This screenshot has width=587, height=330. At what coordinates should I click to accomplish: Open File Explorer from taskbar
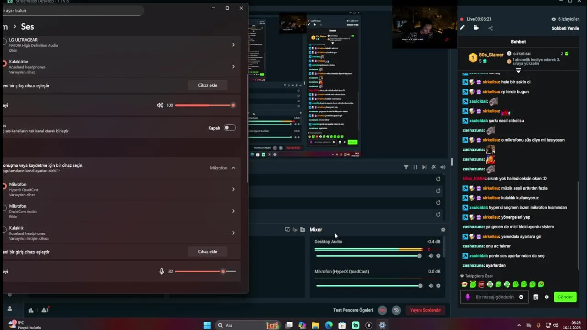316,325
